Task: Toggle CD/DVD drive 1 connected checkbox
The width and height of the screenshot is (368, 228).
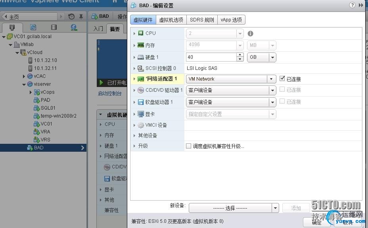Action: point(282,89)
